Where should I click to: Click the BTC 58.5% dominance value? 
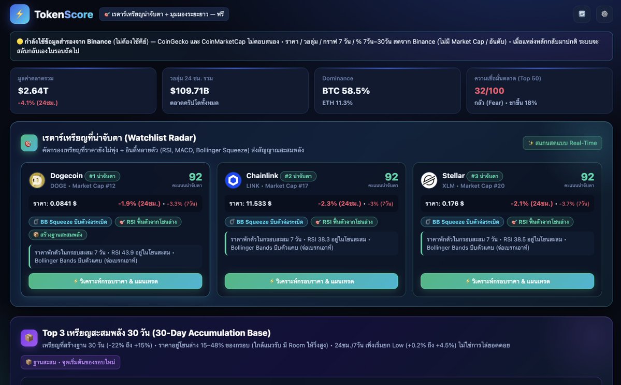(x=346, y=91)
